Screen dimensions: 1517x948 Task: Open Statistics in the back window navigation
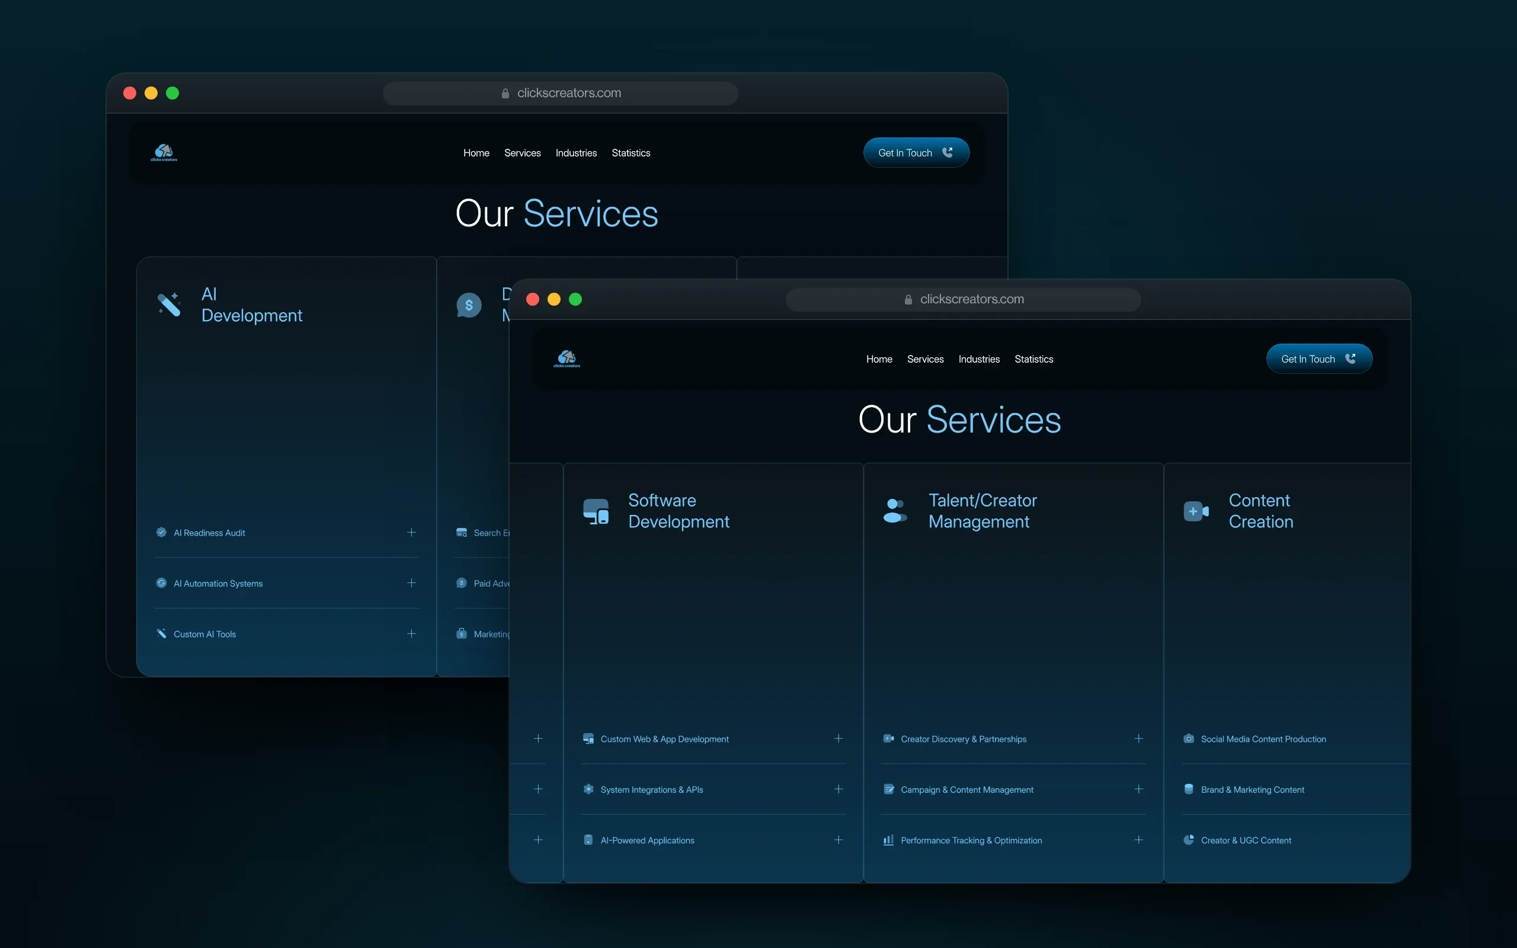[x=631, y=152]
